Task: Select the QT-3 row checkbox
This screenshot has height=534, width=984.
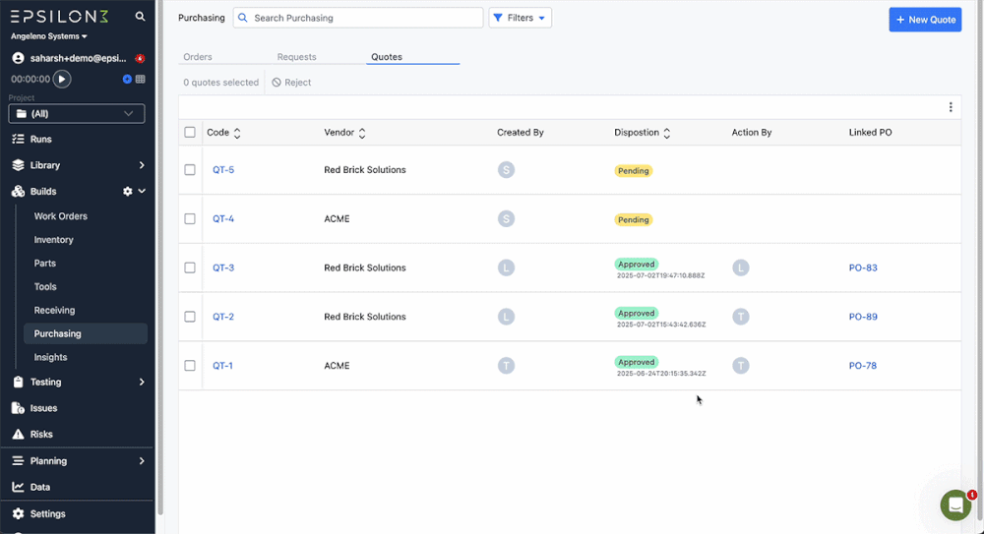Action: (x=190, y=267)
